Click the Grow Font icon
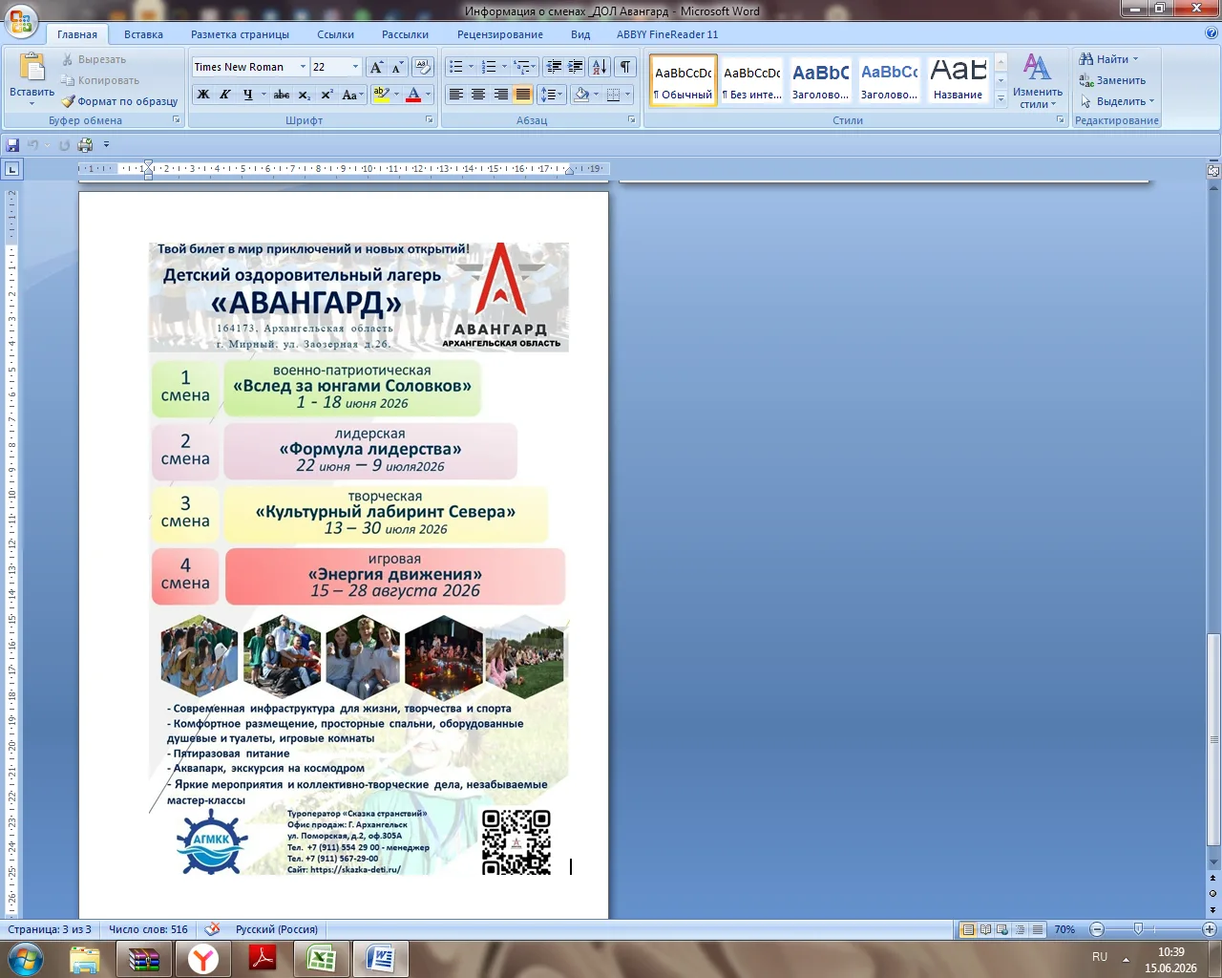The image size is (1222, 978). [x=376, y=67]
